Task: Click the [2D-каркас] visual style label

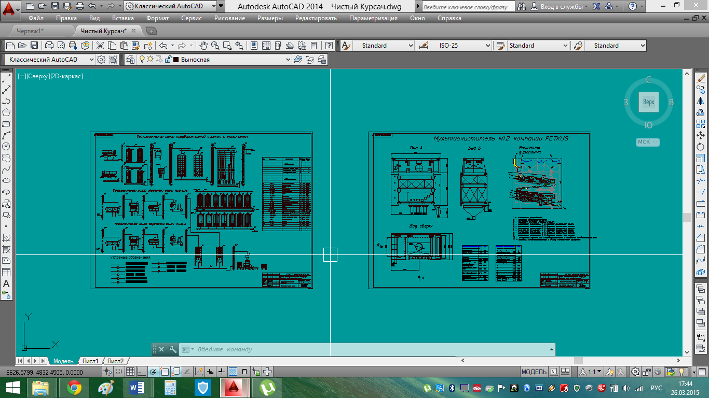Action: pos(66,76)
